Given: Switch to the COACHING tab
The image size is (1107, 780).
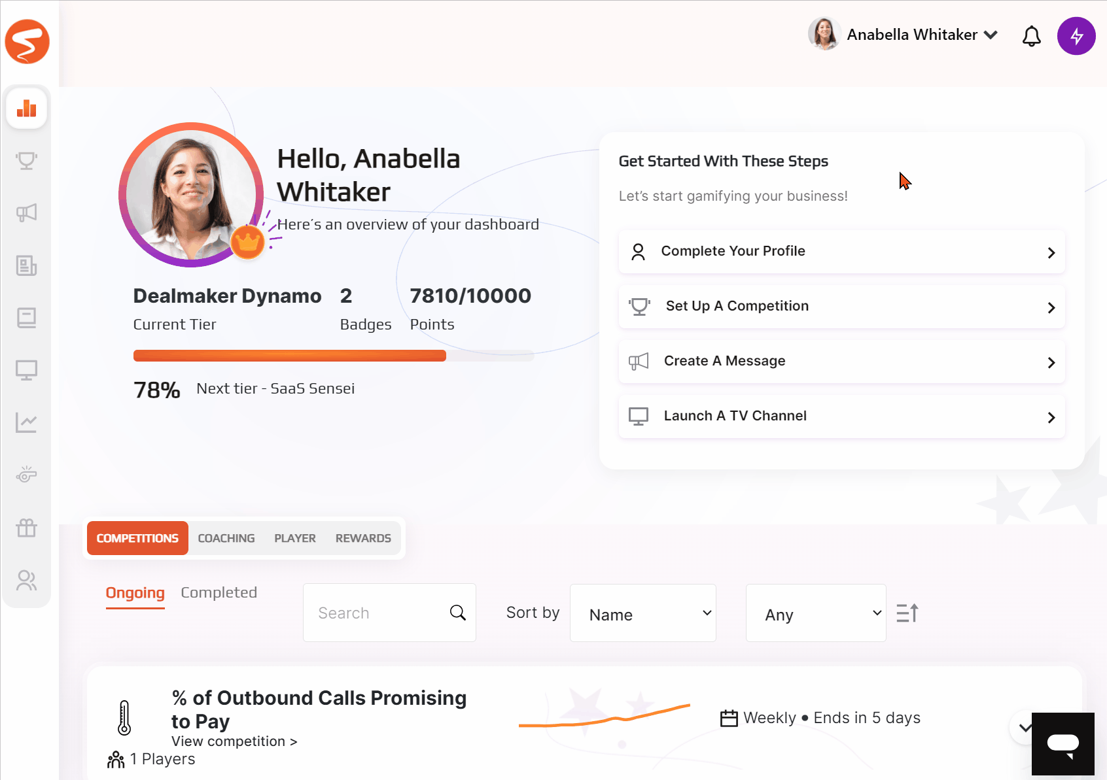Looking at the screenshot, I should click(226, 538).
